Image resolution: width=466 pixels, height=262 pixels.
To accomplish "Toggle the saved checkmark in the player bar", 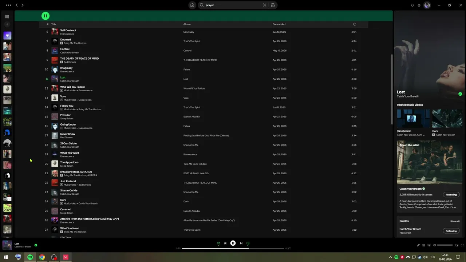I will (36, 245).
